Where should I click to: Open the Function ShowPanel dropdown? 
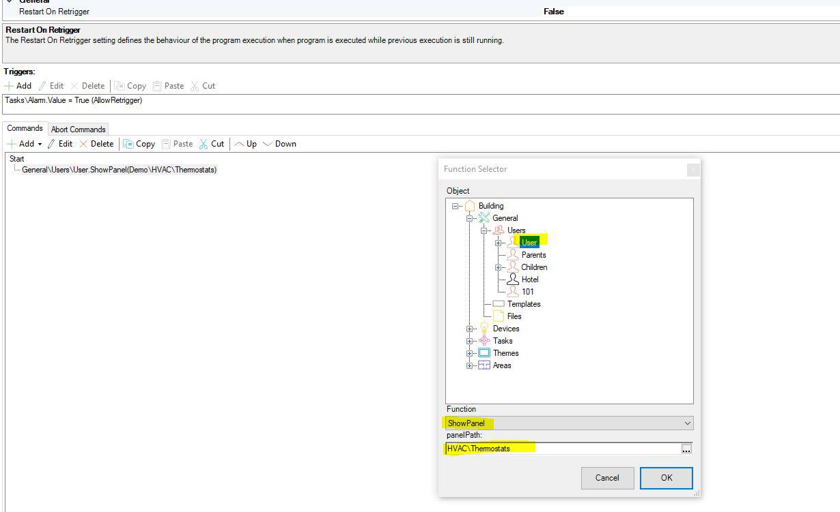(686, 423)
